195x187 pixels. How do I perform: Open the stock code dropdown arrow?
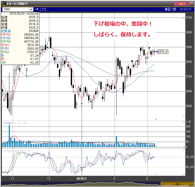[x=31, y=9]
